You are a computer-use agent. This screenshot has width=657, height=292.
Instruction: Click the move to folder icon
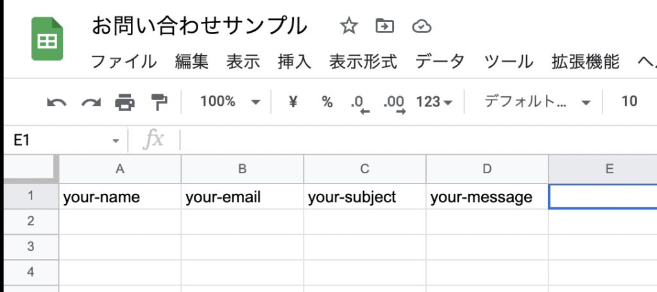384,26
